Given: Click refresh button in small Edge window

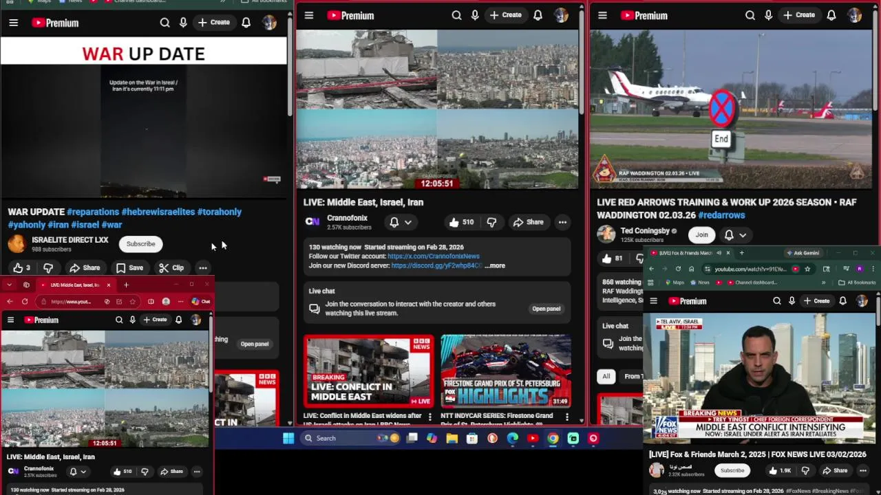Looking at the screenshot, I should point(25,302).
